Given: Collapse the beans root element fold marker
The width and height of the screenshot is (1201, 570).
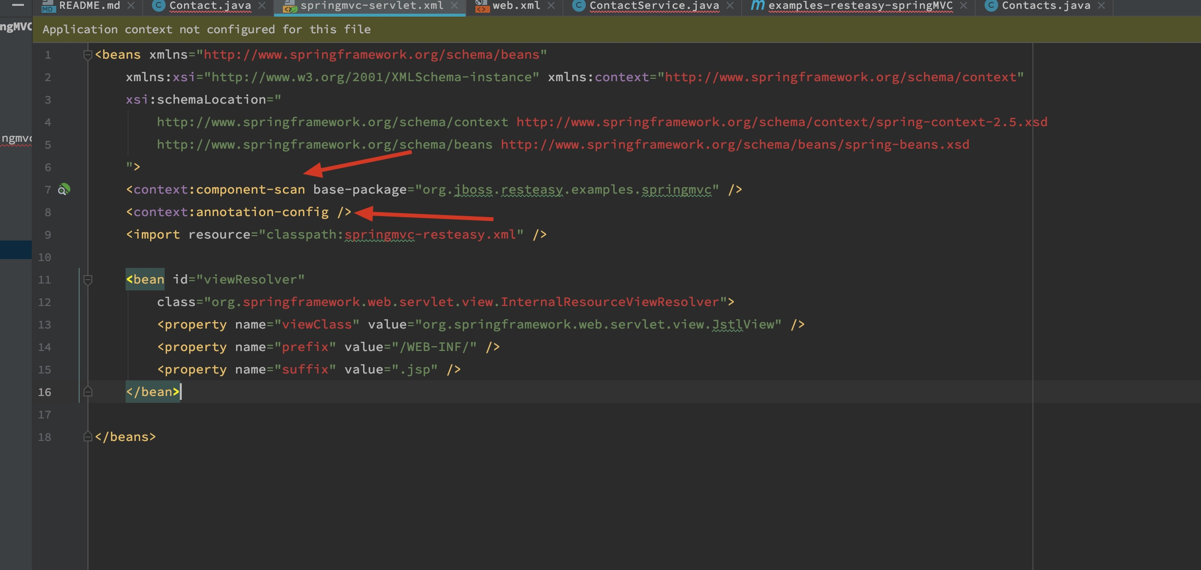Looking at the screenshot, I should (88, 55).
